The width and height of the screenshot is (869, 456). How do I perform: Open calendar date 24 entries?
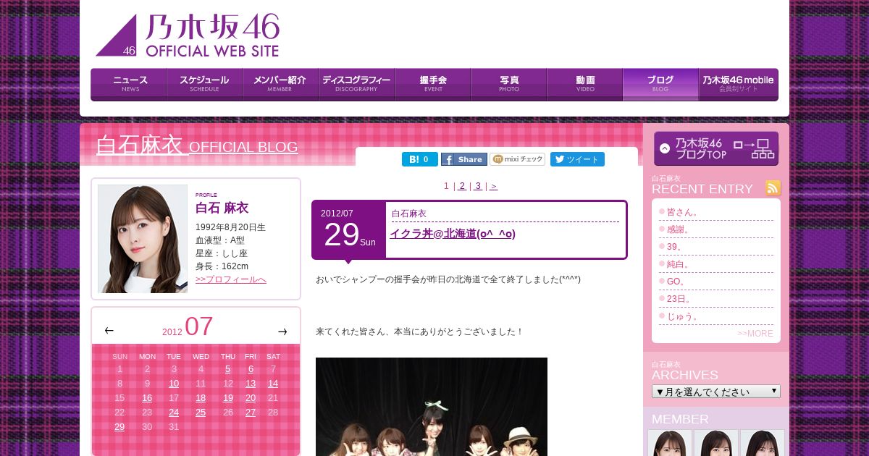[x=174, y=413]
